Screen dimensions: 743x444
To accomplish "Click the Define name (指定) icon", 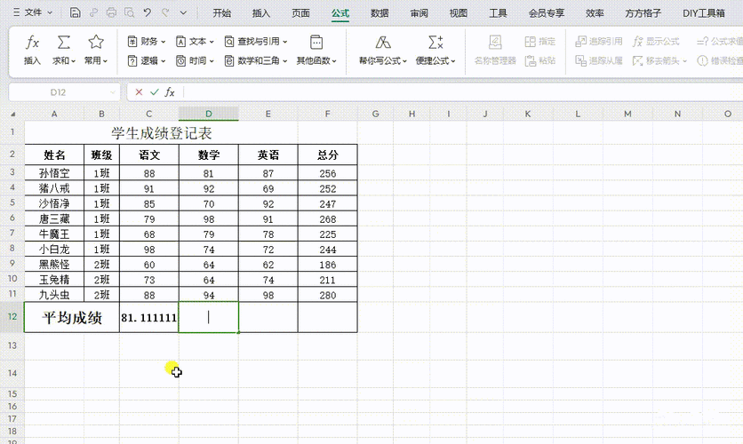I will pyautogui.click(x=531, y=42).
